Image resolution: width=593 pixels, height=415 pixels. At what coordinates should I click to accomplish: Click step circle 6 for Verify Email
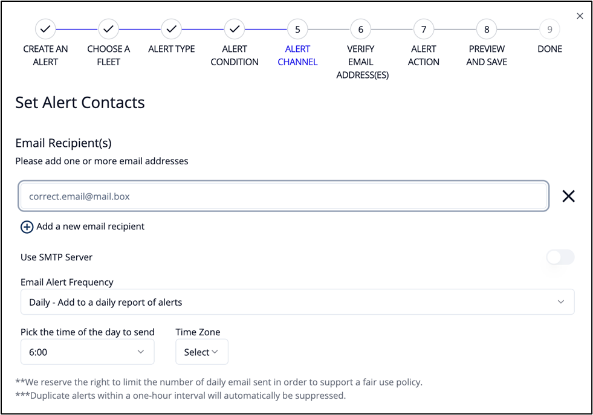pos(360,28)
